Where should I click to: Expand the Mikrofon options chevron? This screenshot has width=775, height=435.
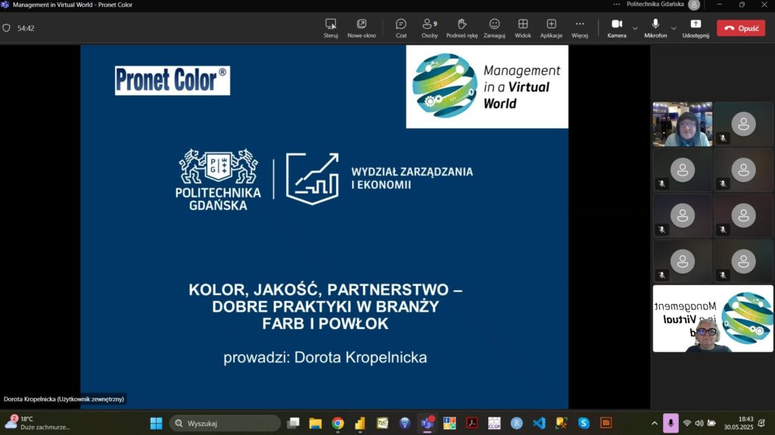click(673, 28)
